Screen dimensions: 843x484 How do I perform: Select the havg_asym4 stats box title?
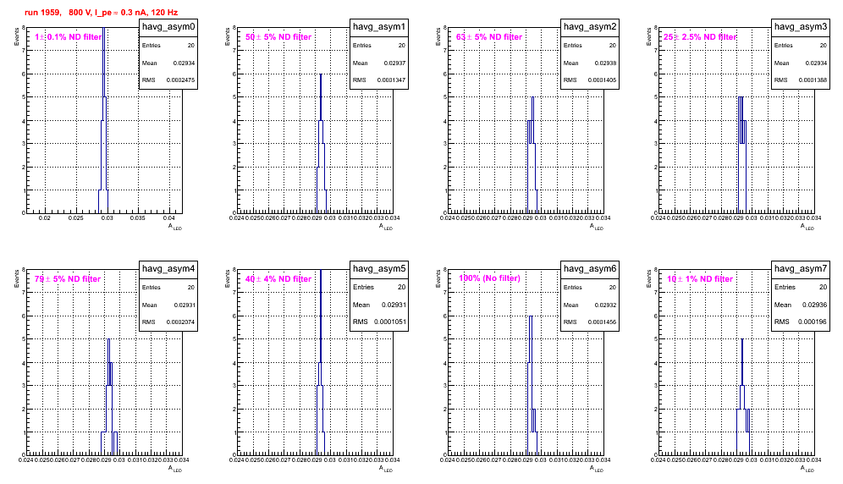coord(168,268)
